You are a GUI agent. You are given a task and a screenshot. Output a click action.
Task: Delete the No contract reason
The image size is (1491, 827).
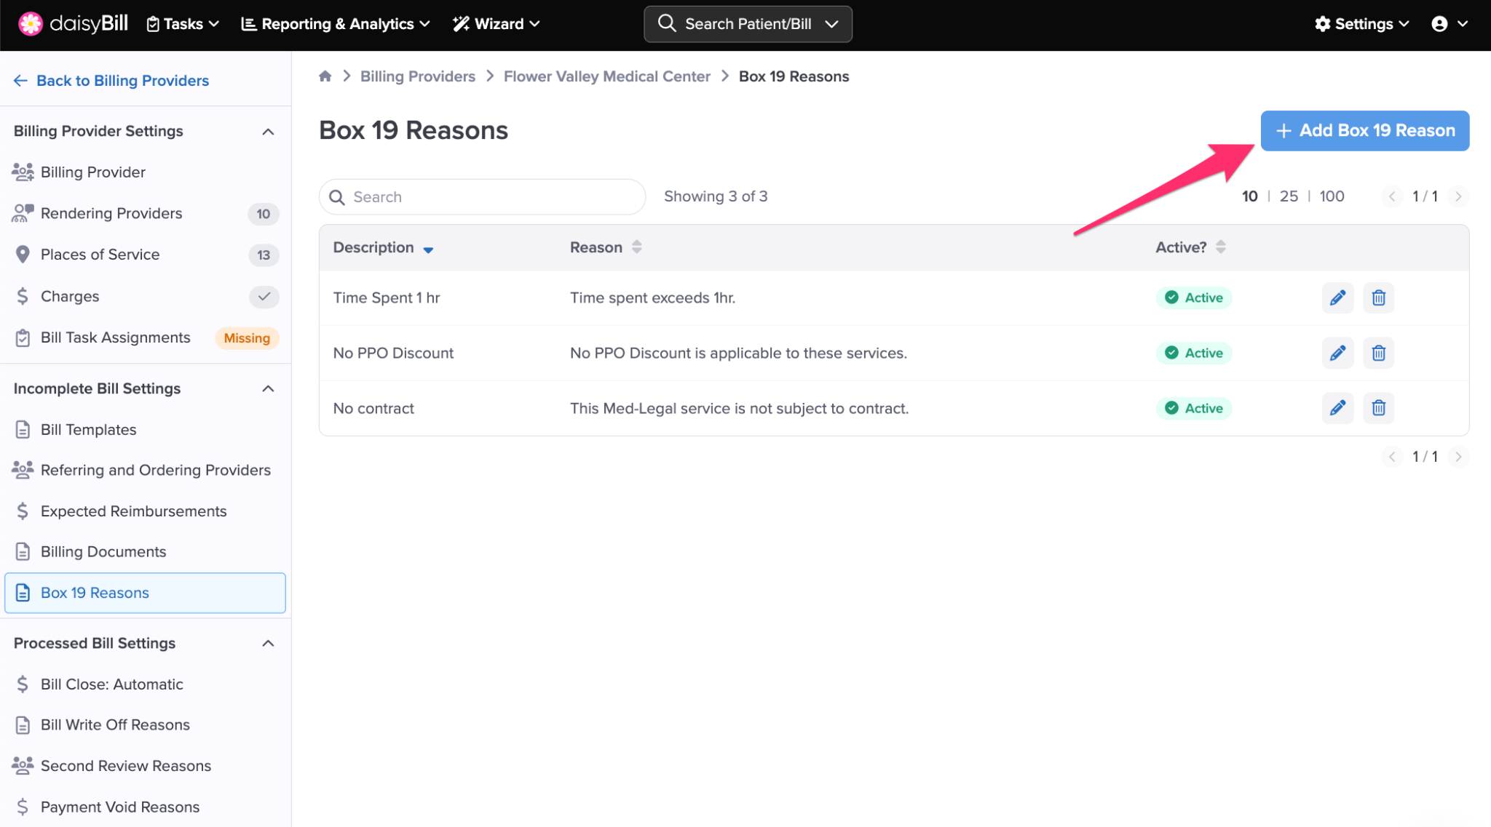click(x=1378, y=408)
